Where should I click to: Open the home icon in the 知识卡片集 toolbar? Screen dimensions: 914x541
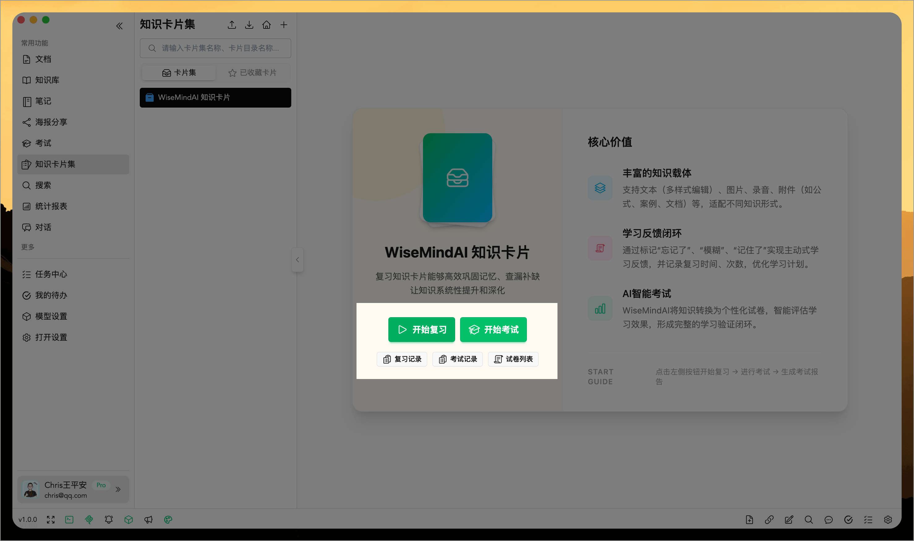267,25
